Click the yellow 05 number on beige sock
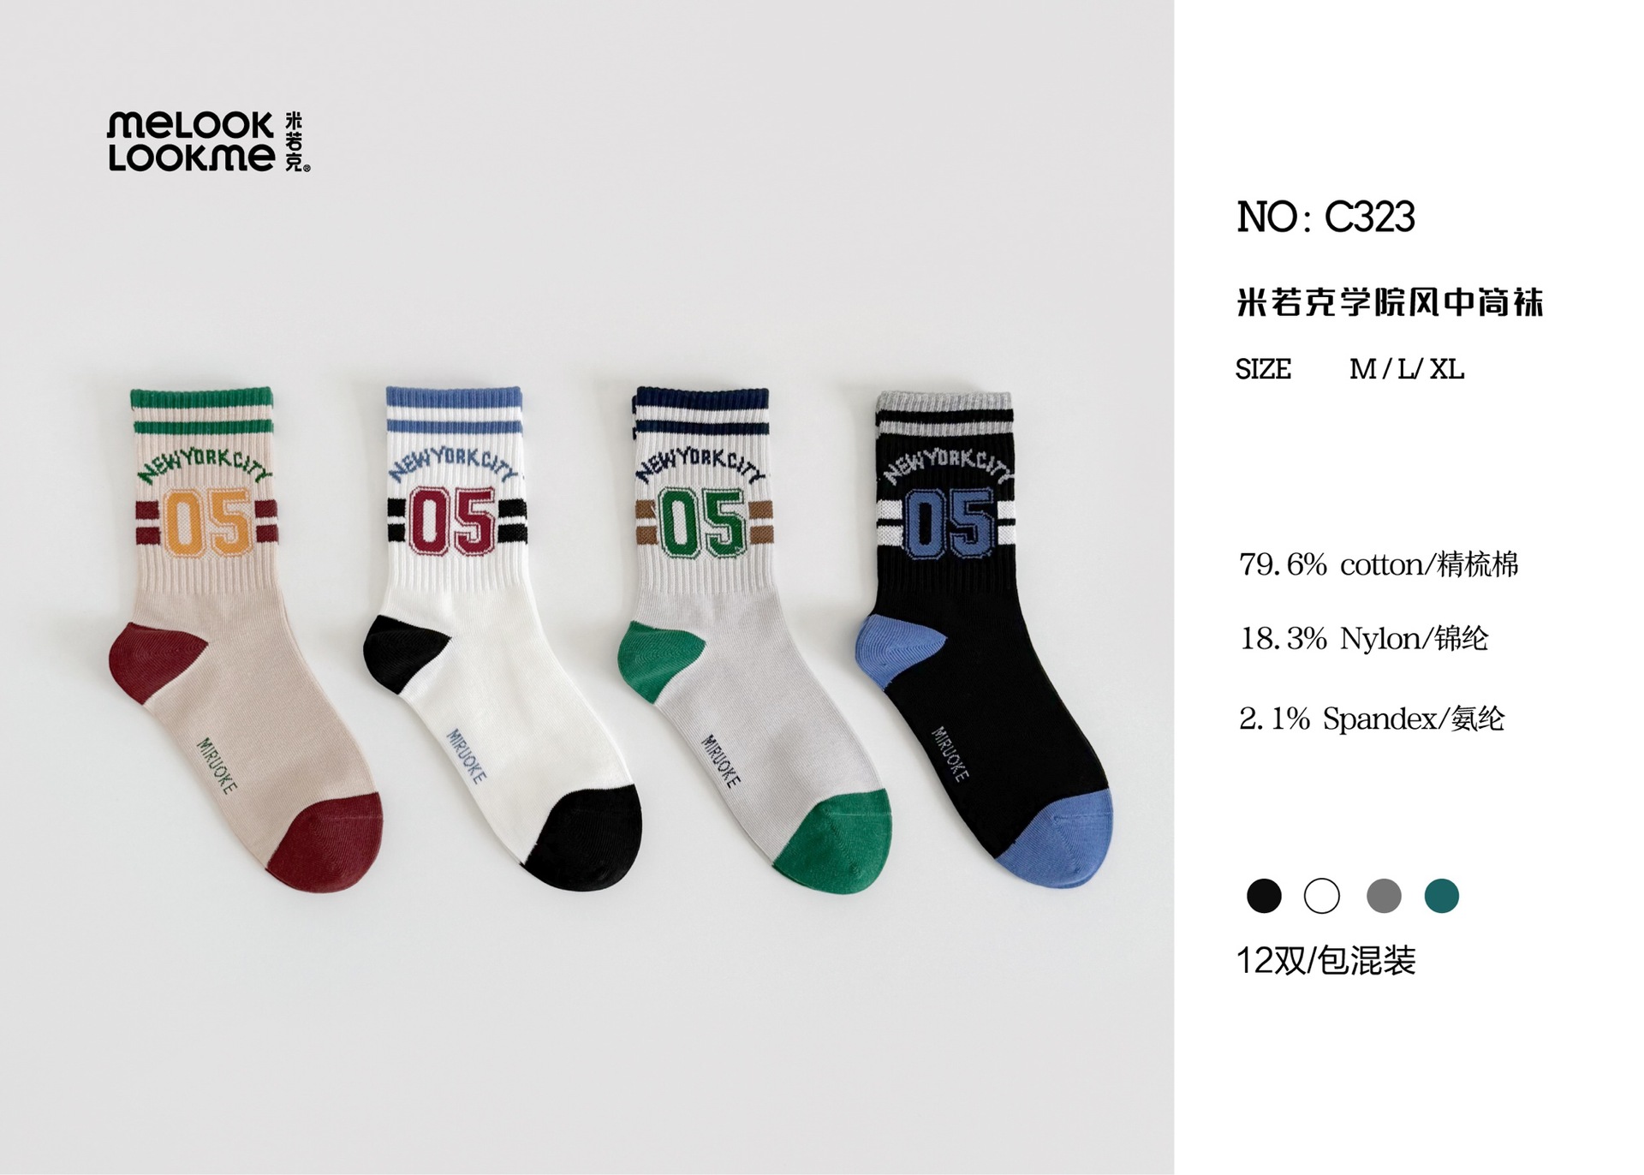The image size is (1644, 1175). (208, 522)
